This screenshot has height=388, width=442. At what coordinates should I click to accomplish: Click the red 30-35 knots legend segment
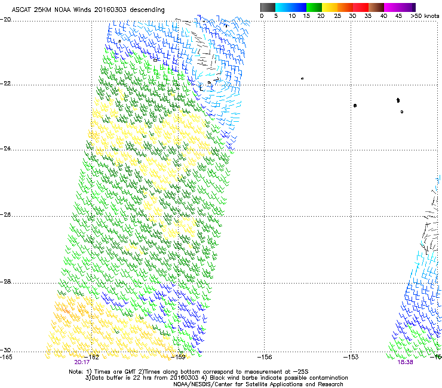[x=361, y=7]
